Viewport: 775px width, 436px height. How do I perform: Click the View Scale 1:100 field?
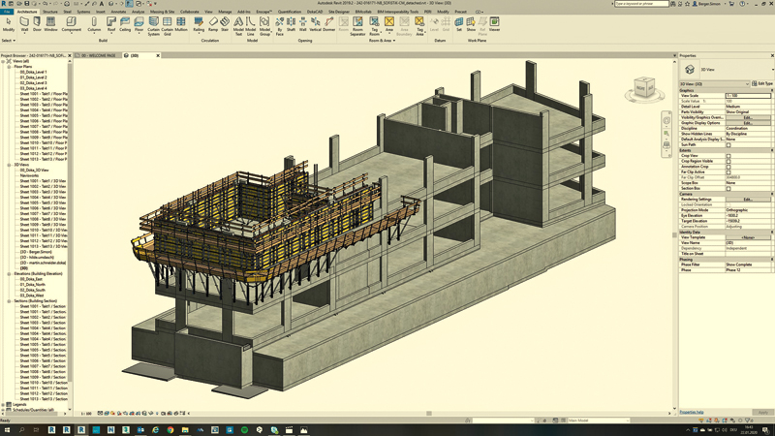click(x=748, y=96)
